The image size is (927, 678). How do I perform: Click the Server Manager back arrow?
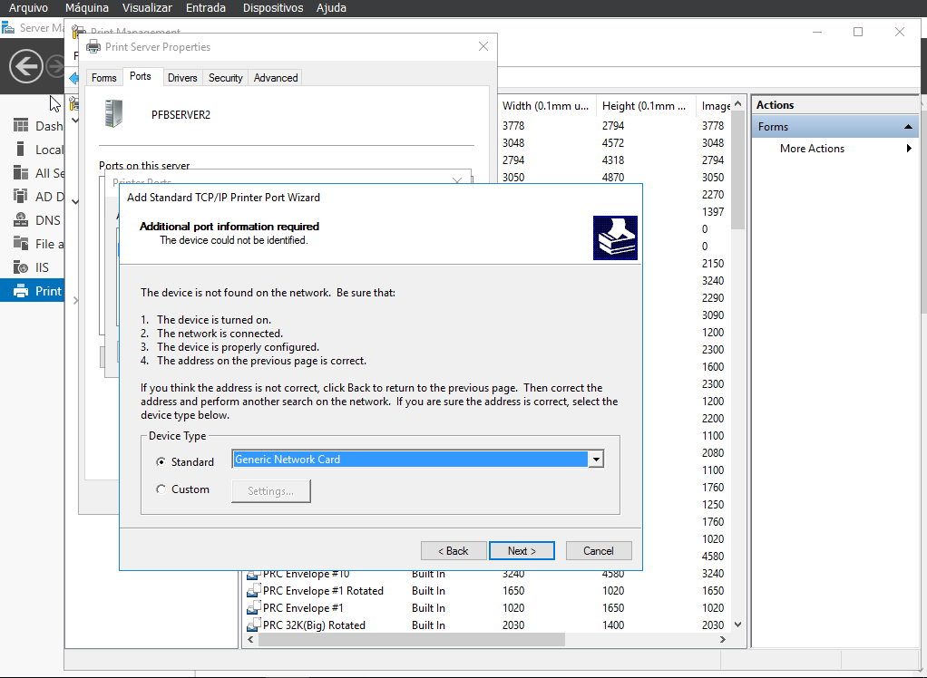tap(25, 66)
